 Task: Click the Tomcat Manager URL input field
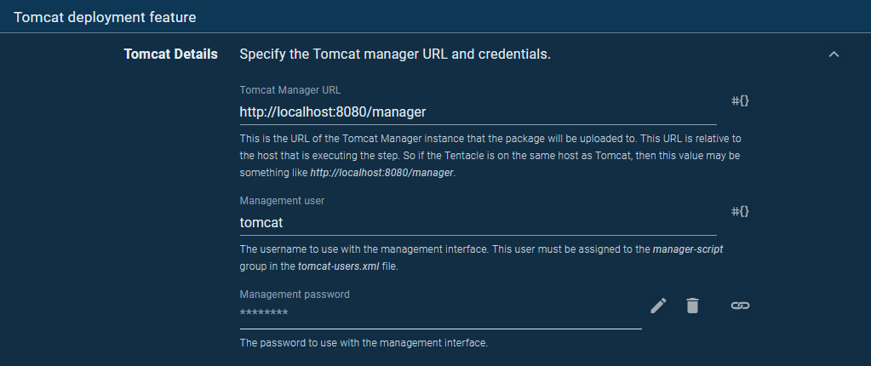(x=477, y=112)
